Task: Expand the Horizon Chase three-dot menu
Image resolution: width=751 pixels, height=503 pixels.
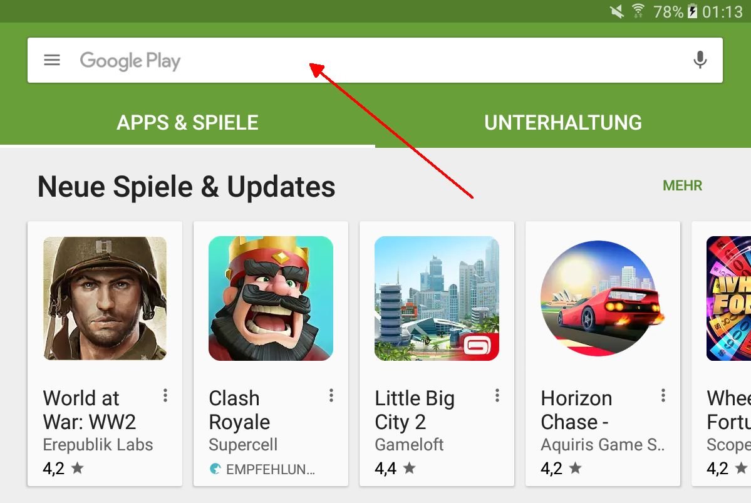Action: click(663, 396)
